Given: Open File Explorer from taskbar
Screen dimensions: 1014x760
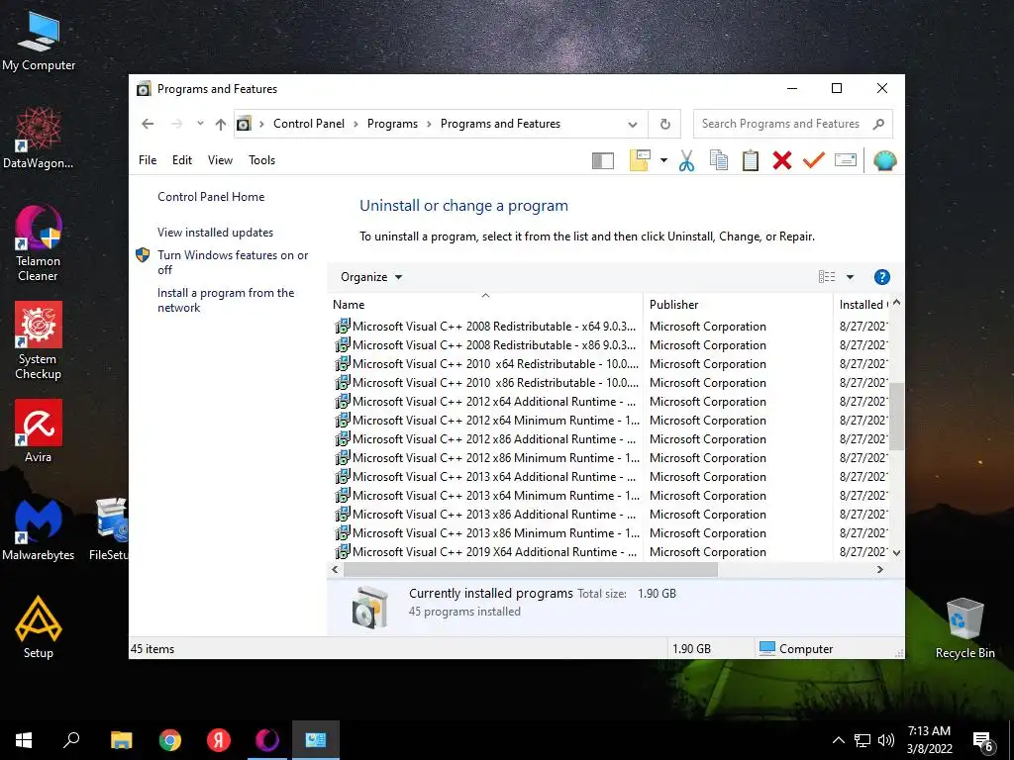Looking at the screenshot, I should tap(122, 740).
